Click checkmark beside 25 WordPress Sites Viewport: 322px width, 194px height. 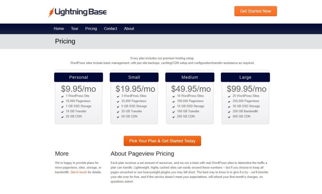229,96
